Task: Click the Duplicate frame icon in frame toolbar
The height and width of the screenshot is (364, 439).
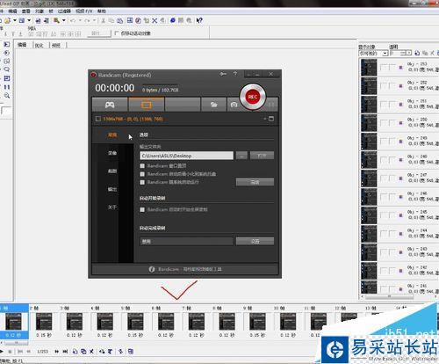Action: [x=83, y=351]
